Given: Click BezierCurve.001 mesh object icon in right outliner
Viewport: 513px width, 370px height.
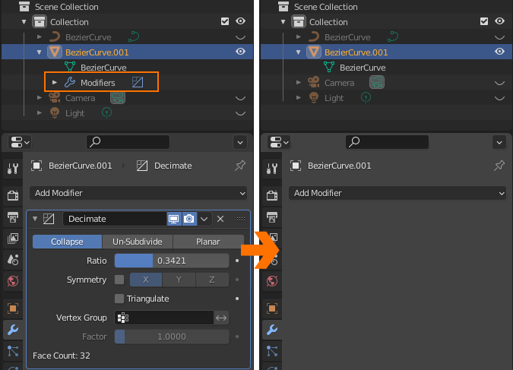Looking at the screenshot, I should point(314,52).
